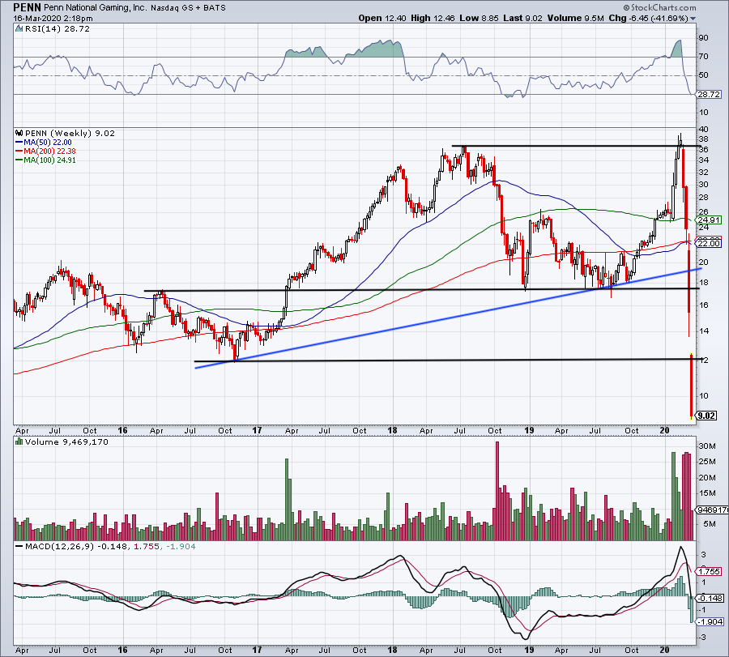The height and width of the screenshot is (657, 729).
Task: Click the company name Penn National Gaming, Inc.
Action: 96,8
